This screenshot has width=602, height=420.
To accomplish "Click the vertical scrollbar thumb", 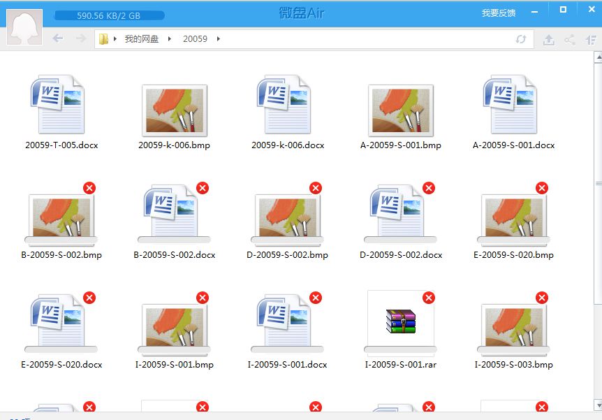I will 599,183.
